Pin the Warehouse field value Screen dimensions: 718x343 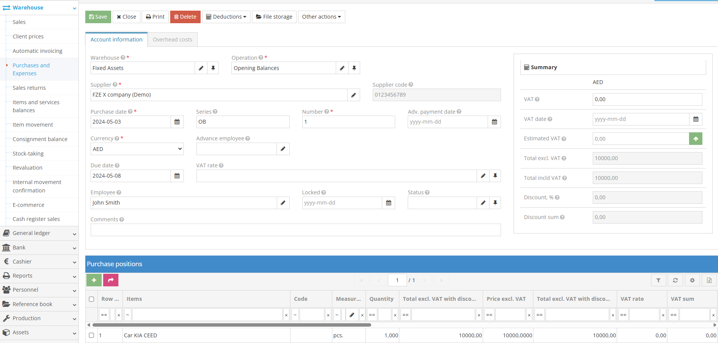pyautogui.click(x=213, y=68)
